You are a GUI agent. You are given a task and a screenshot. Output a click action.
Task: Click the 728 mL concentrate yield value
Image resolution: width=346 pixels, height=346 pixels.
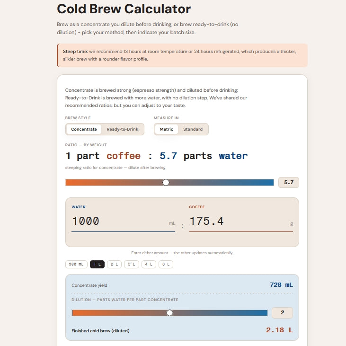pos(281,285)
